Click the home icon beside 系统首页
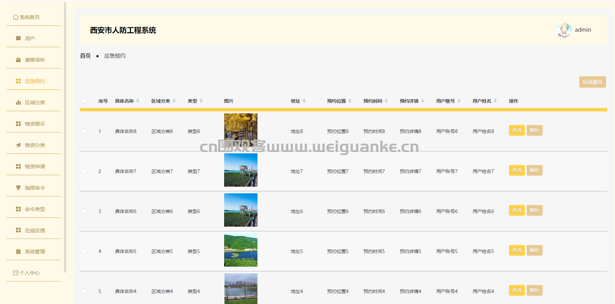 (15, 17)
